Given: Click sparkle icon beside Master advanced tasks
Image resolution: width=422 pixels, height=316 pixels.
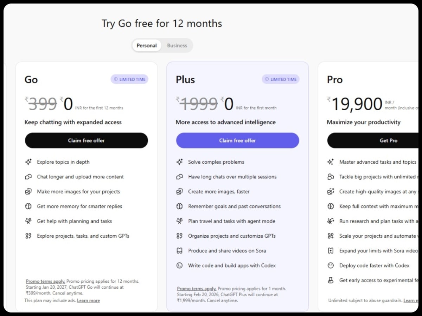Looking at the screenshot, I should click(331, 162).
